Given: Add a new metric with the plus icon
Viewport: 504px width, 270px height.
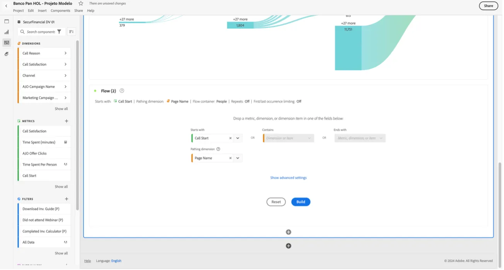Looking at the screenshot, I should (x=66, y=121).
